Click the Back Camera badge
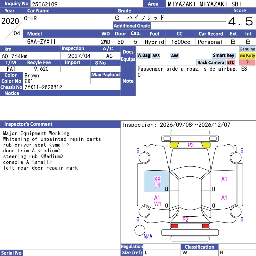Image resolution: width=256 pixels, height=256 pixels. (x=211, y=62)
